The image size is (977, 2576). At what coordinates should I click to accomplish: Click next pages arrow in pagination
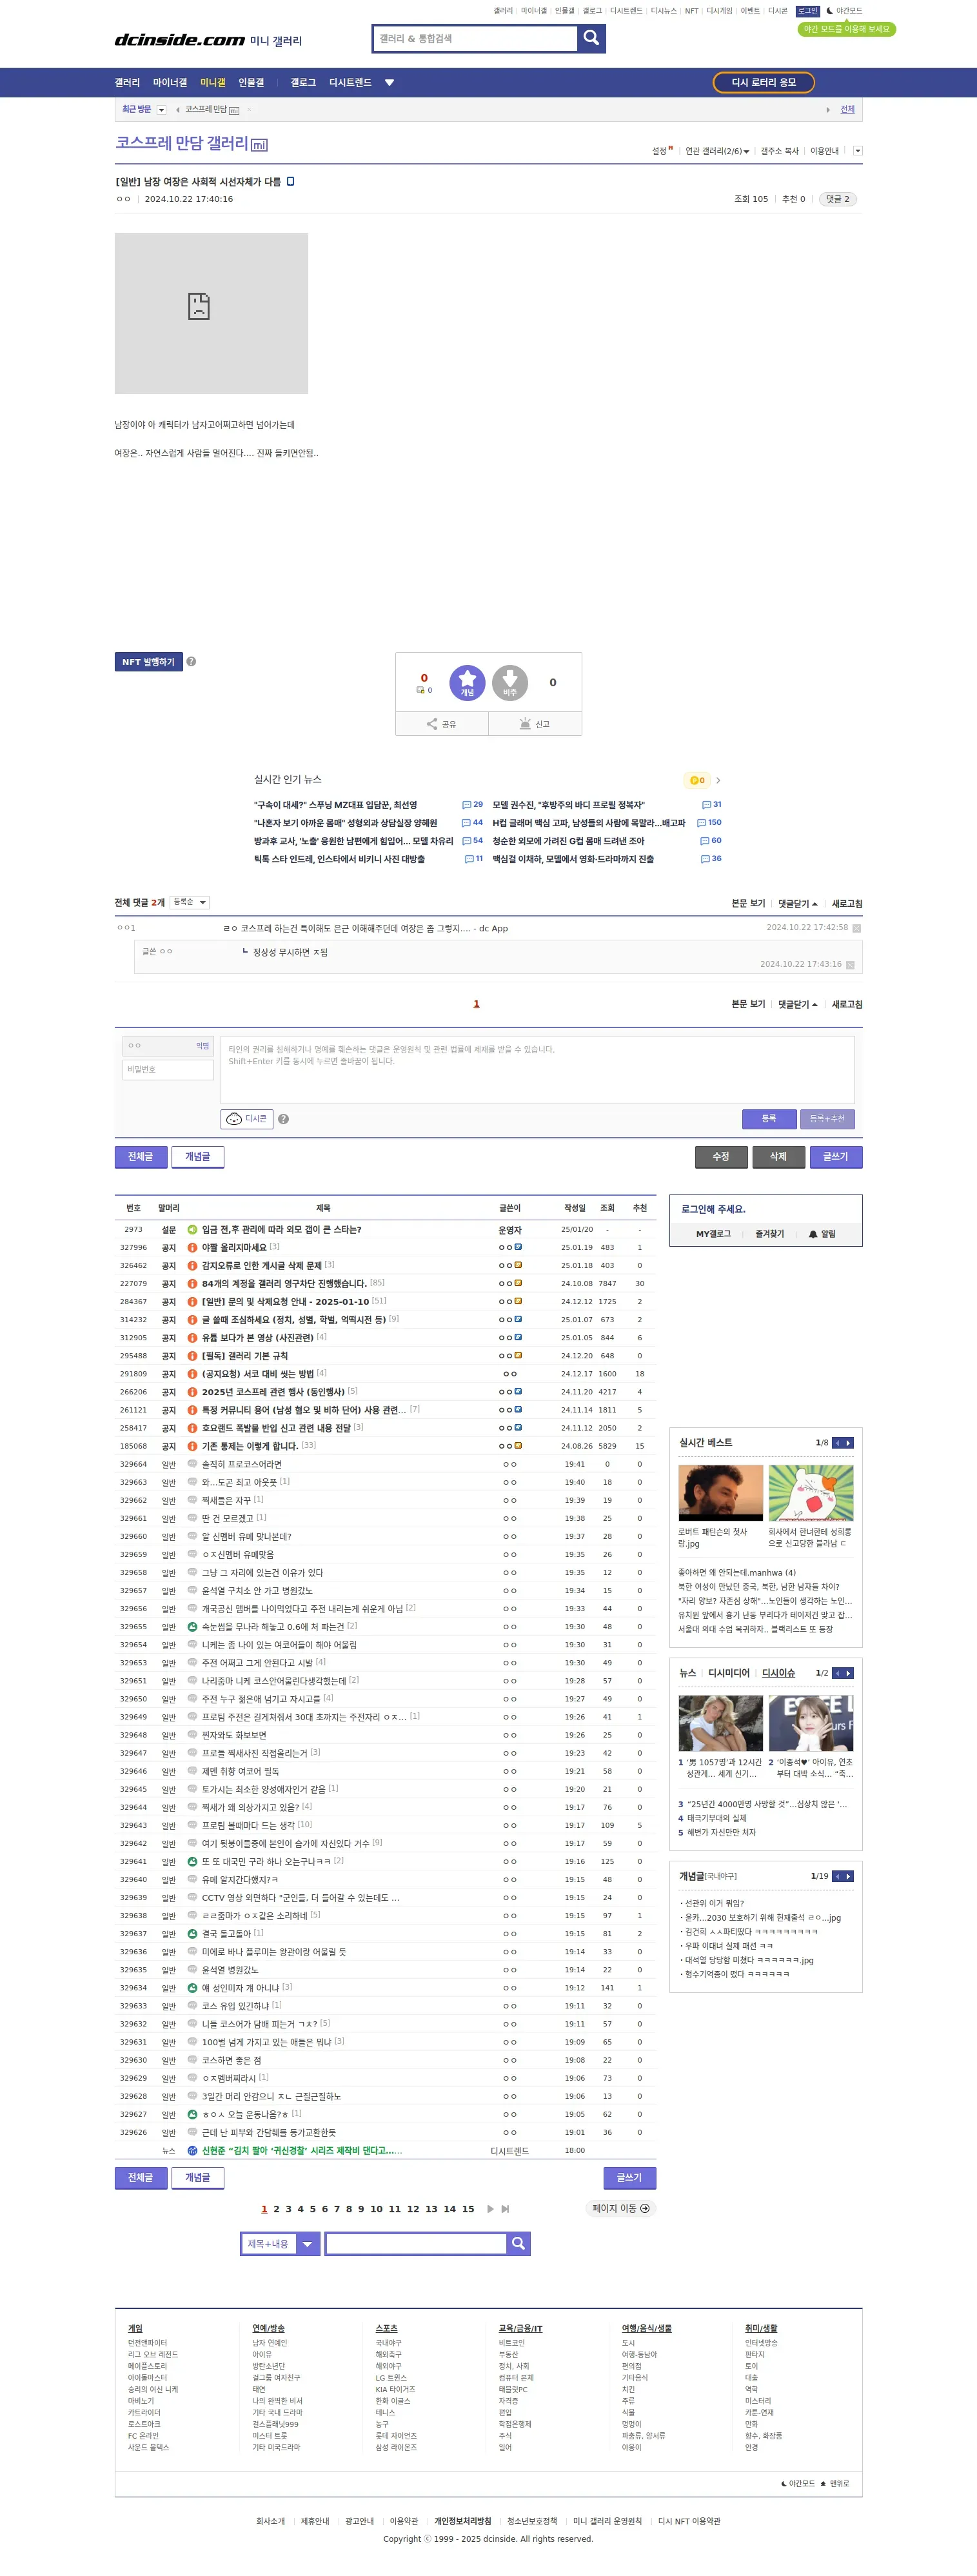[x=490, y=2208]
